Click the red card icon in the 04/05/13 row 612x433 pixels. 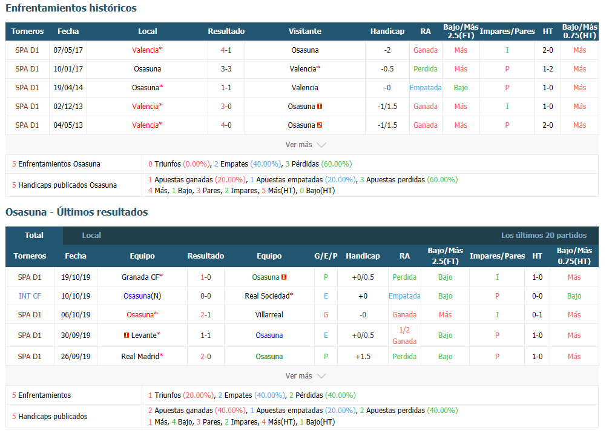(x=320, y=125)
